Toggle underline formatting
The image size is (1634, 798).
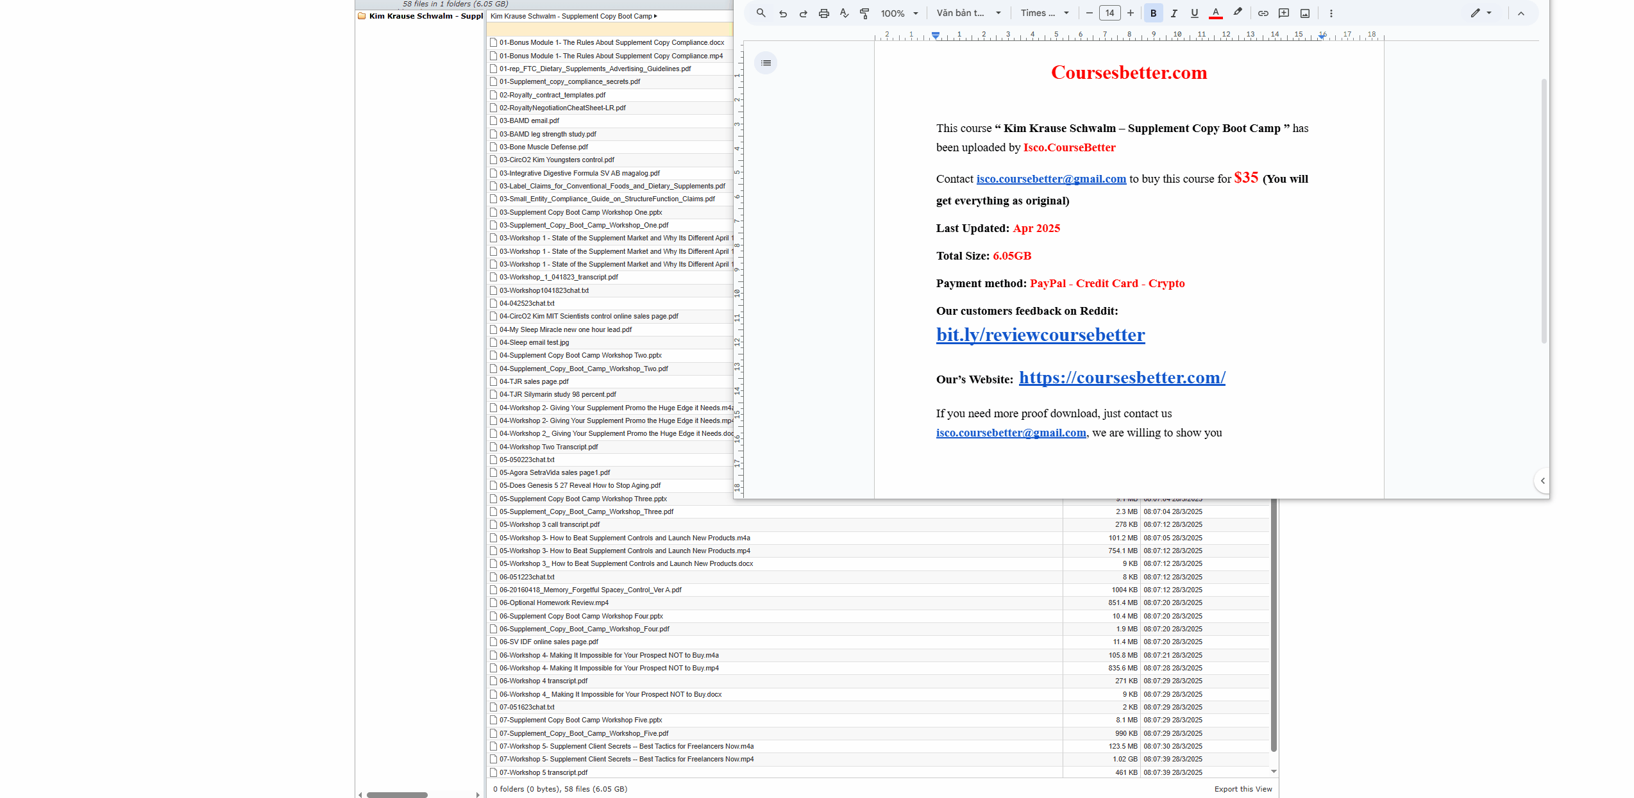[x=1194, y=13]
